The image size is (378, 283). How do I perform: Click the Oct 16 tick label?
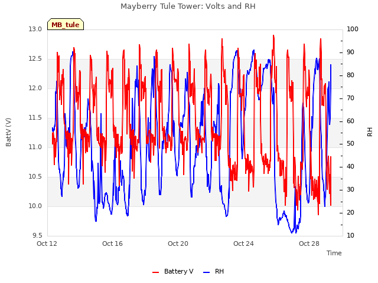pyautogui.click(x=112, y=243)
